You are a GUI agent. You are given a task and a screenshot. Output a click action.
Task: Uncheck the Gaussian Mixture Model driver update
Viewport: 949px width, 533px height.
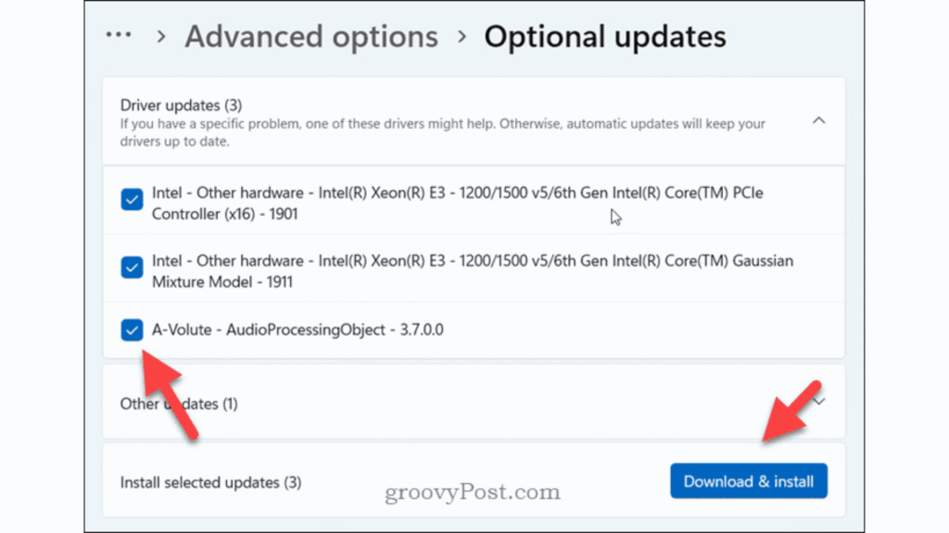pyautogui.click(x=131, y=267)
